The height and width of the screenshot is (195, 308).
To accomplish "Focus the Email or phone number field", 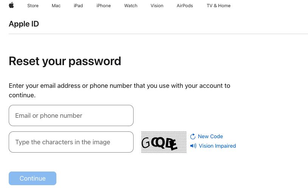I will click(x=71, y=115).
